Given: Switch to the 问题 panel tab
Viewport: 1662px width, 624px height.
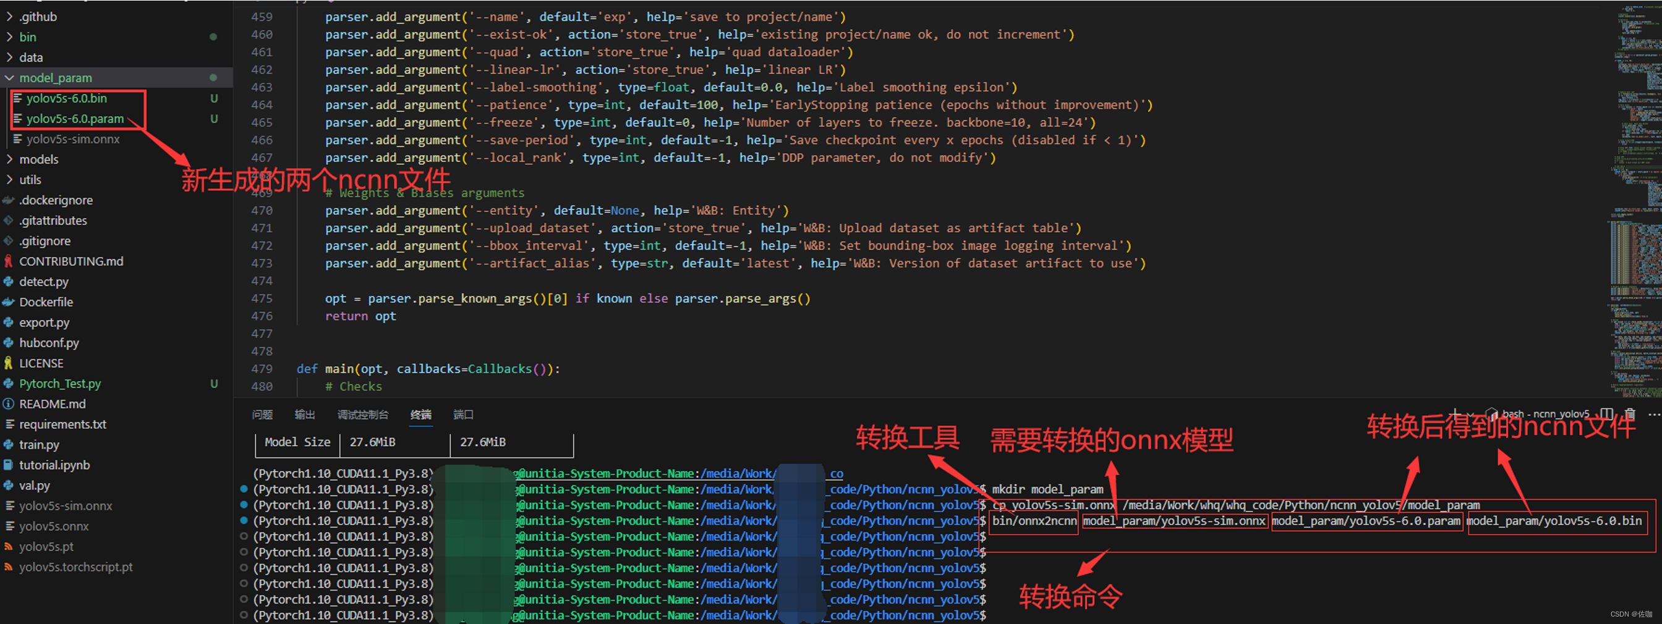Looking at the screenshot, I should (262, 415).
